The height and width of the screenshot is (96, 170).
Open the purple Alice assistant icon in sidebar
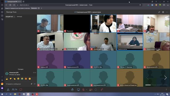tap(2, 88)
